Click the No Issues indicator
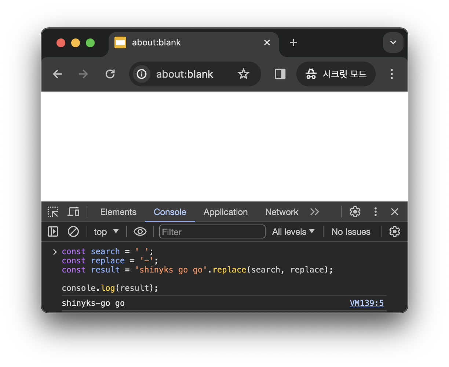This screenshot has width=449, height=367. click(x=351, y=232)
